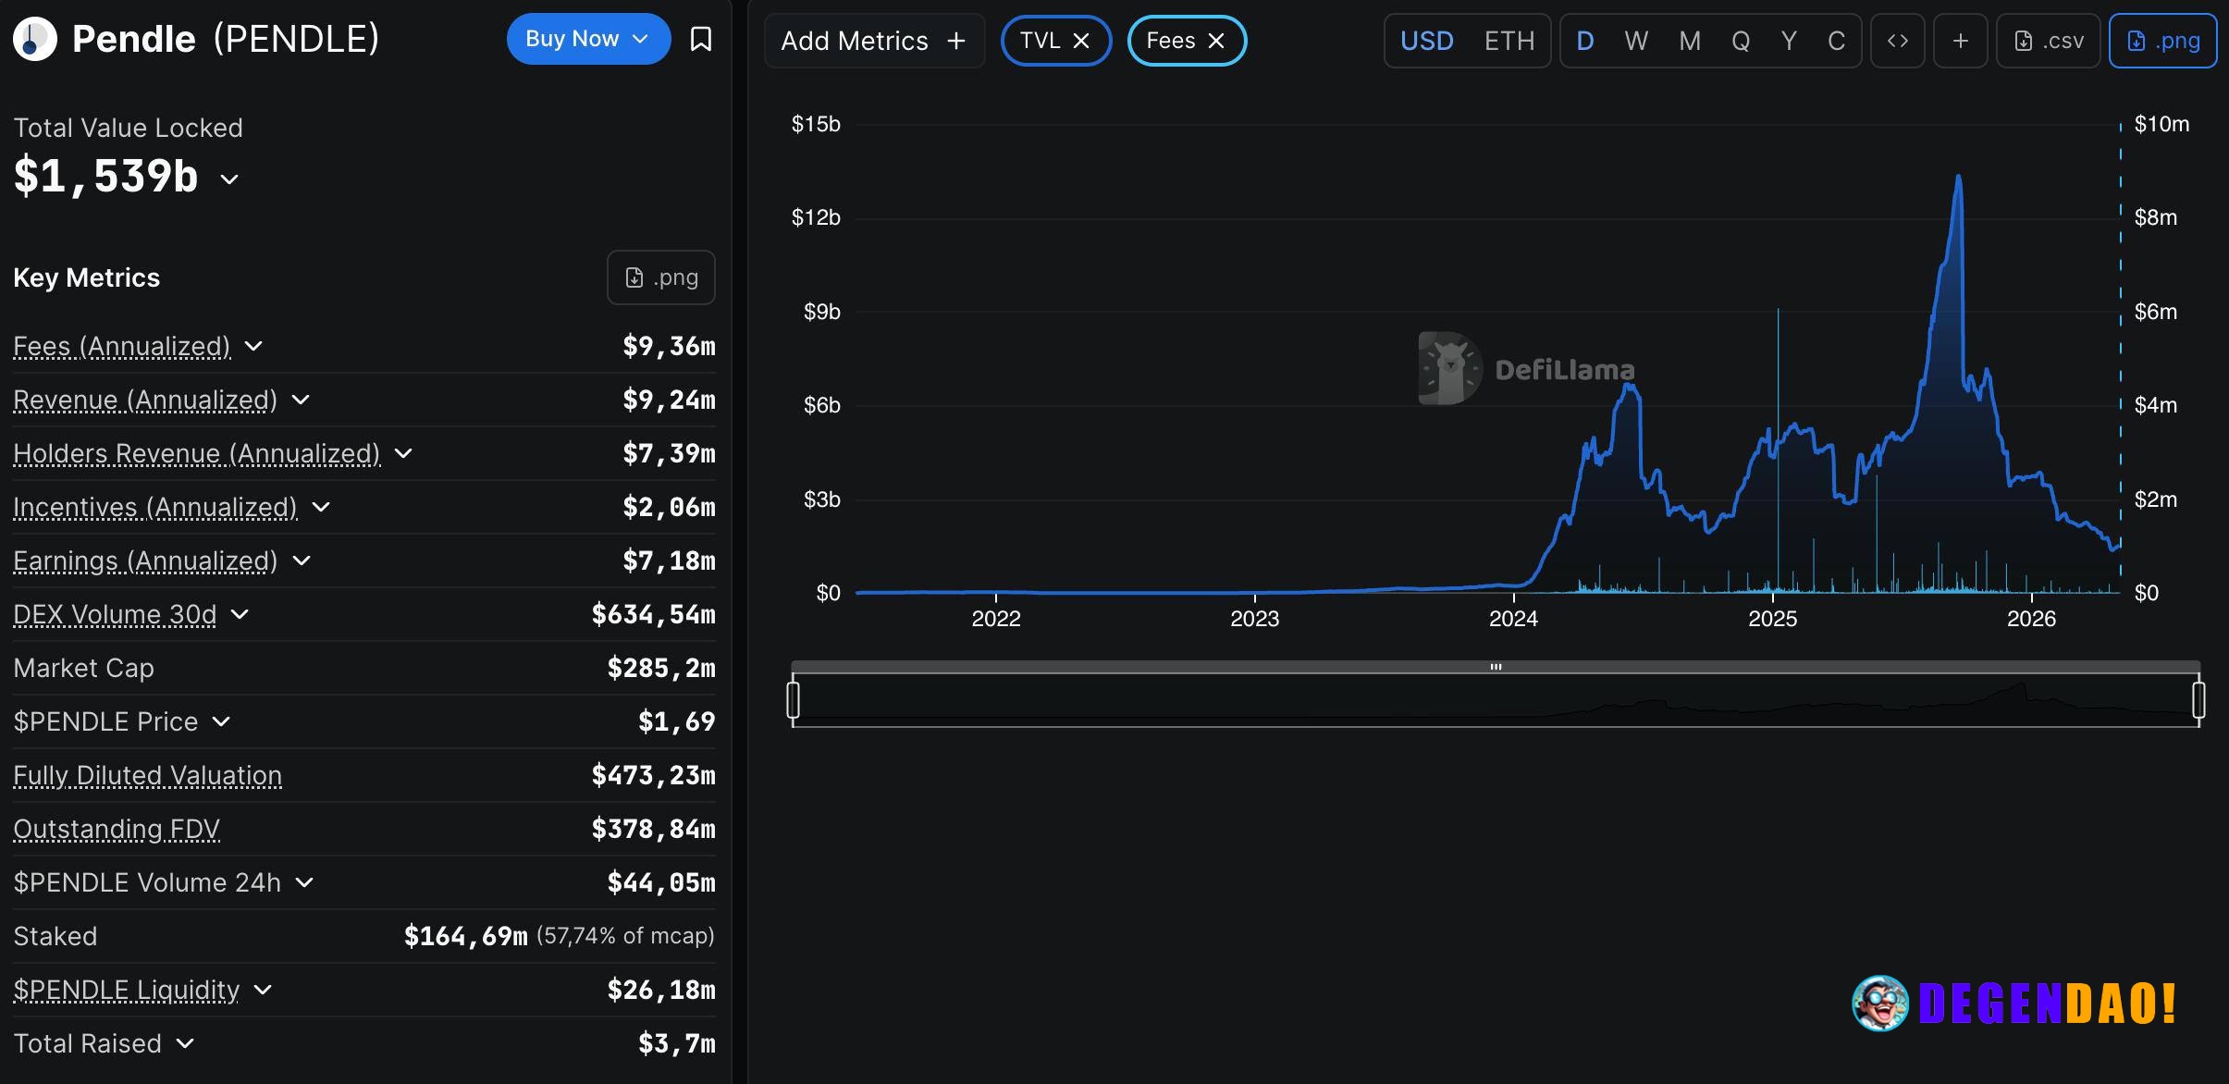Switch chart denomination to ETH
Viewport: 2229px width, 1084px height.
1509,41
